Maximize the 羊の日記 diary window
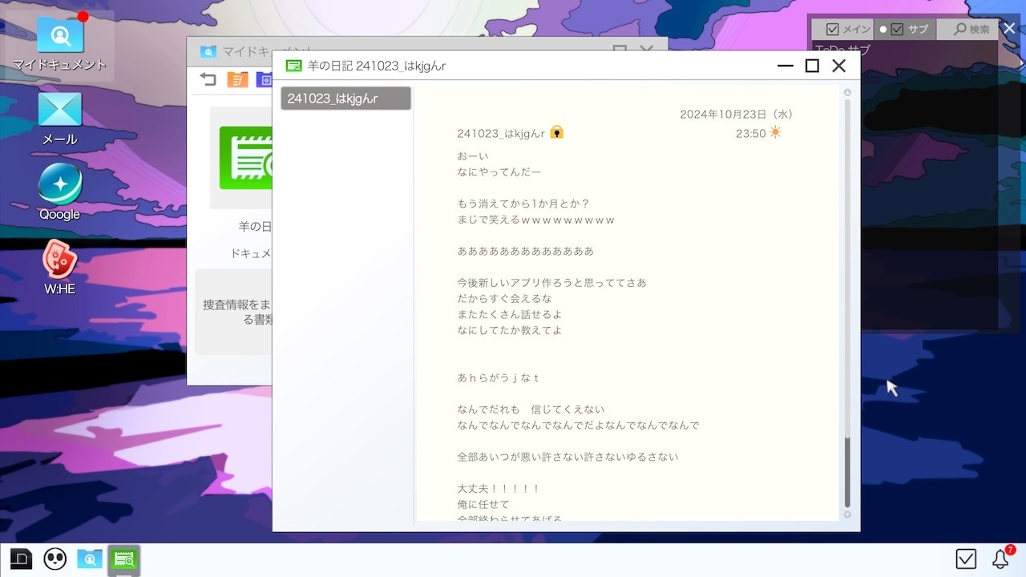1026x577 pixels. (x=812, y=66)
